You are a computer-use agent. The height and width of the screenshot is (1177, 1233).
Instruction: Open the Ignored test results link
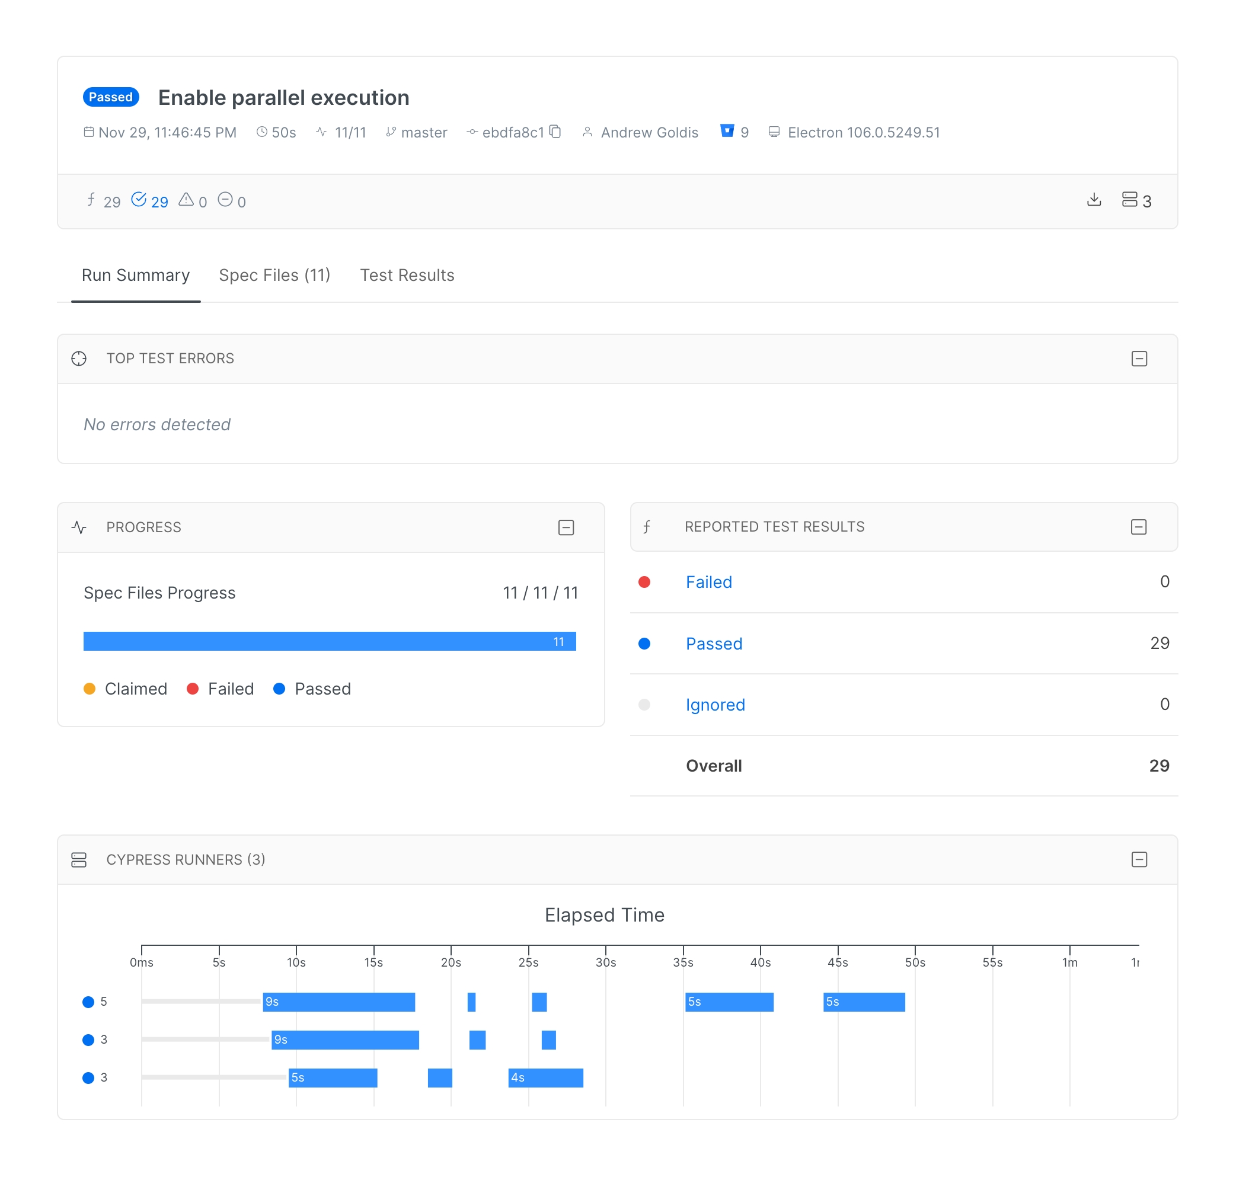point(715,705)
